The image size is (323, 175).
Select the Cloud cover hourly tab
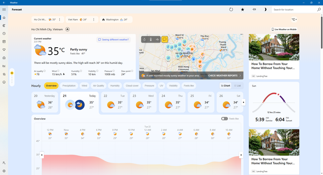tap(132, 86)
